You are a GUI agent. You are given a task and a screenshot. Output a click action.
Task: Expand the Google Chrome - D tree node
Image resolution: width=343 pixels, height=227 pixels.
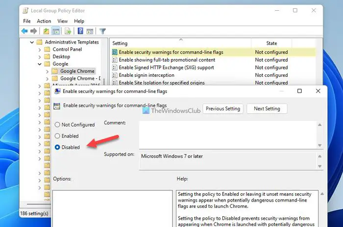[x=47, y=78]
